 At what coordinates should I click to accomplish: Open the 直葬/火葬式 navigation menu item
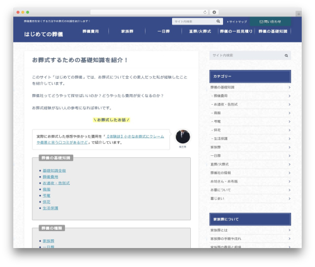point(200,32)
